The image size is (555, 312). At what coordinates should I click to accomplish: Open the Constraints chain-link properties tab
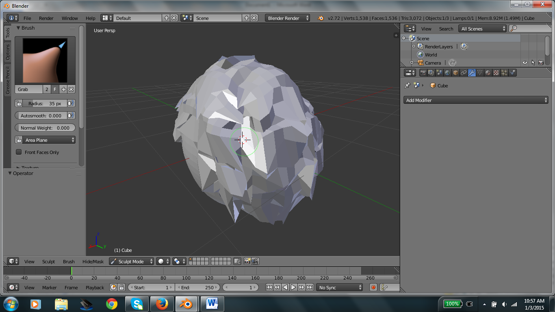point(464,73)
